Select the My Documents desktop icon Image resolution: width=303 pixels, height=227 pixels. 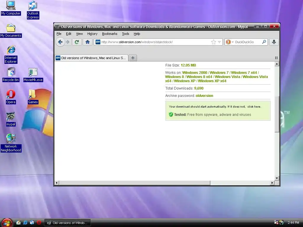tap(11, 30)
